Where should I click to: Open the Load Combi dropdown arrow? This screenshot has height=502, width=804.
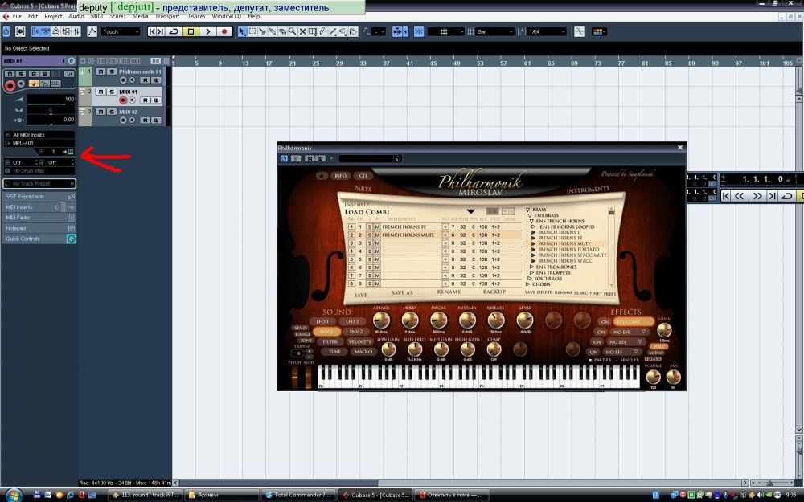(470, 211)
